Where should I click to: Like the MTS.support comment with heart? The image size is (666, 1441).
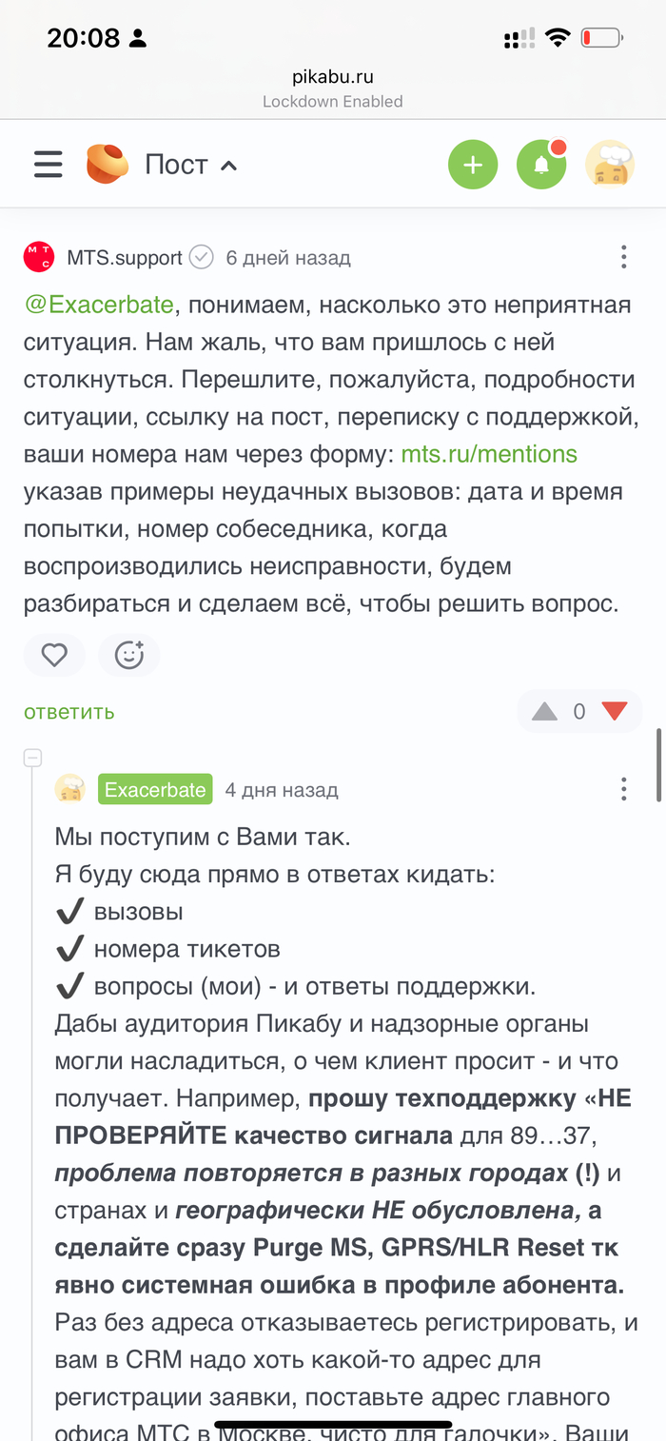(x=54, y=655)
